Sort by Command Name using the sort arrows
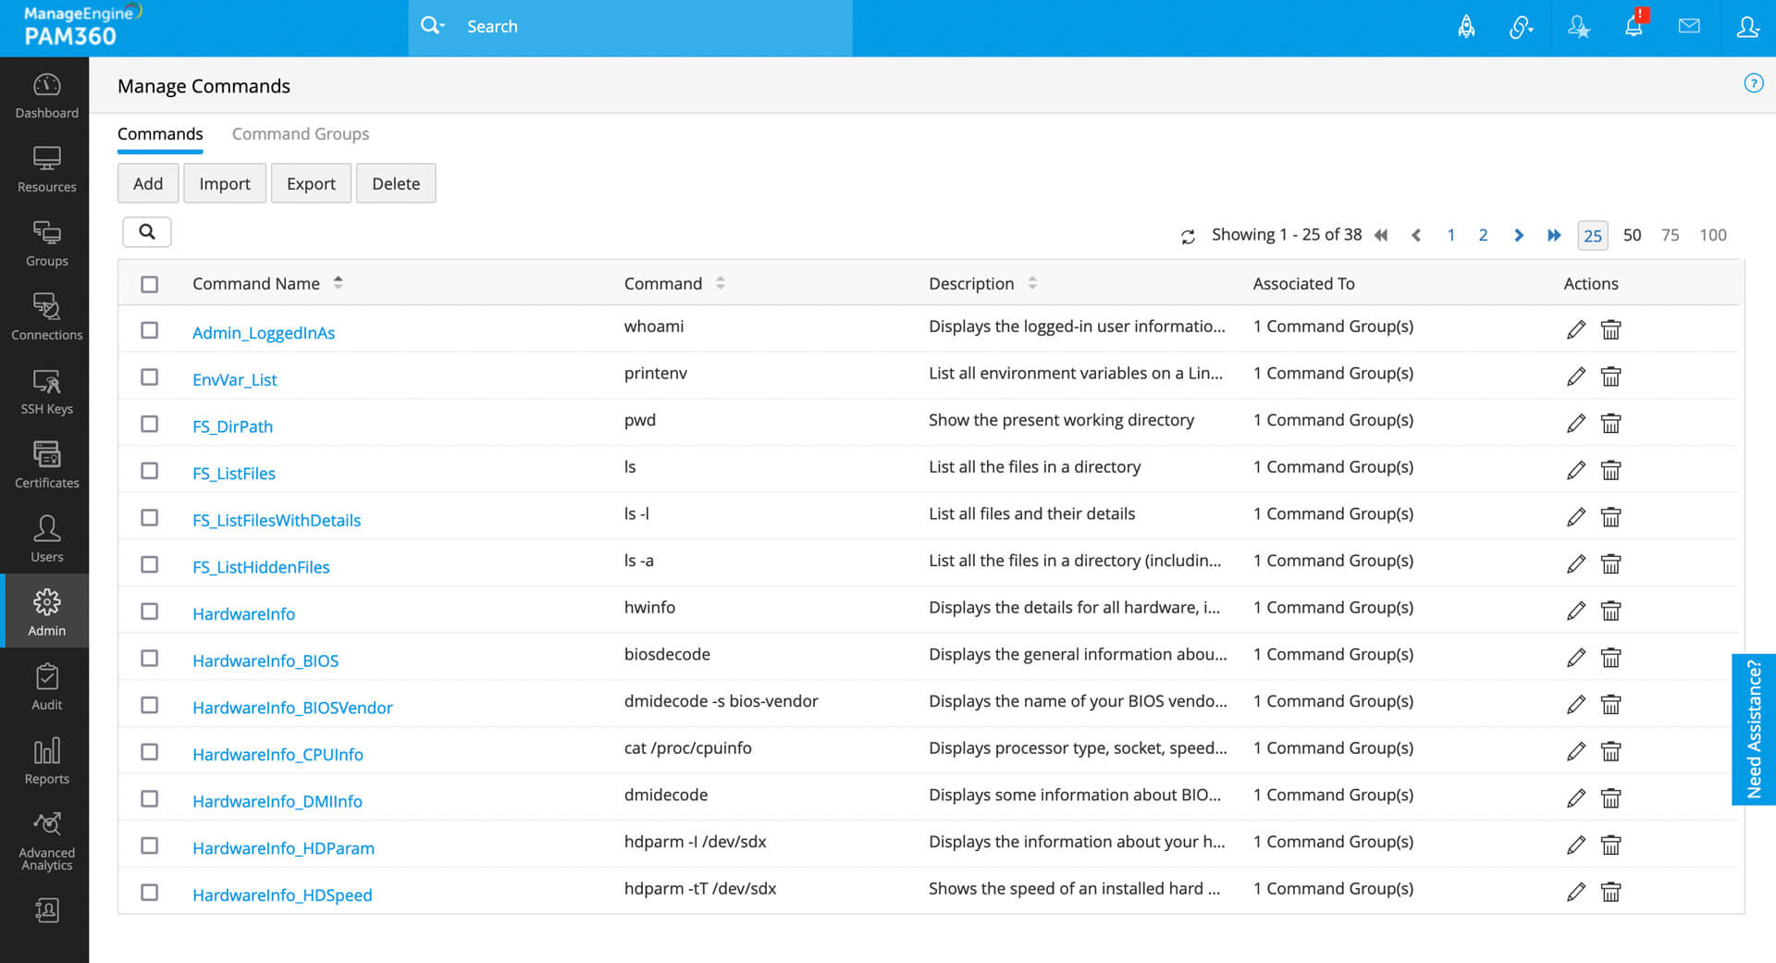This screenshot has height=963, width=1776. point(338,282)
